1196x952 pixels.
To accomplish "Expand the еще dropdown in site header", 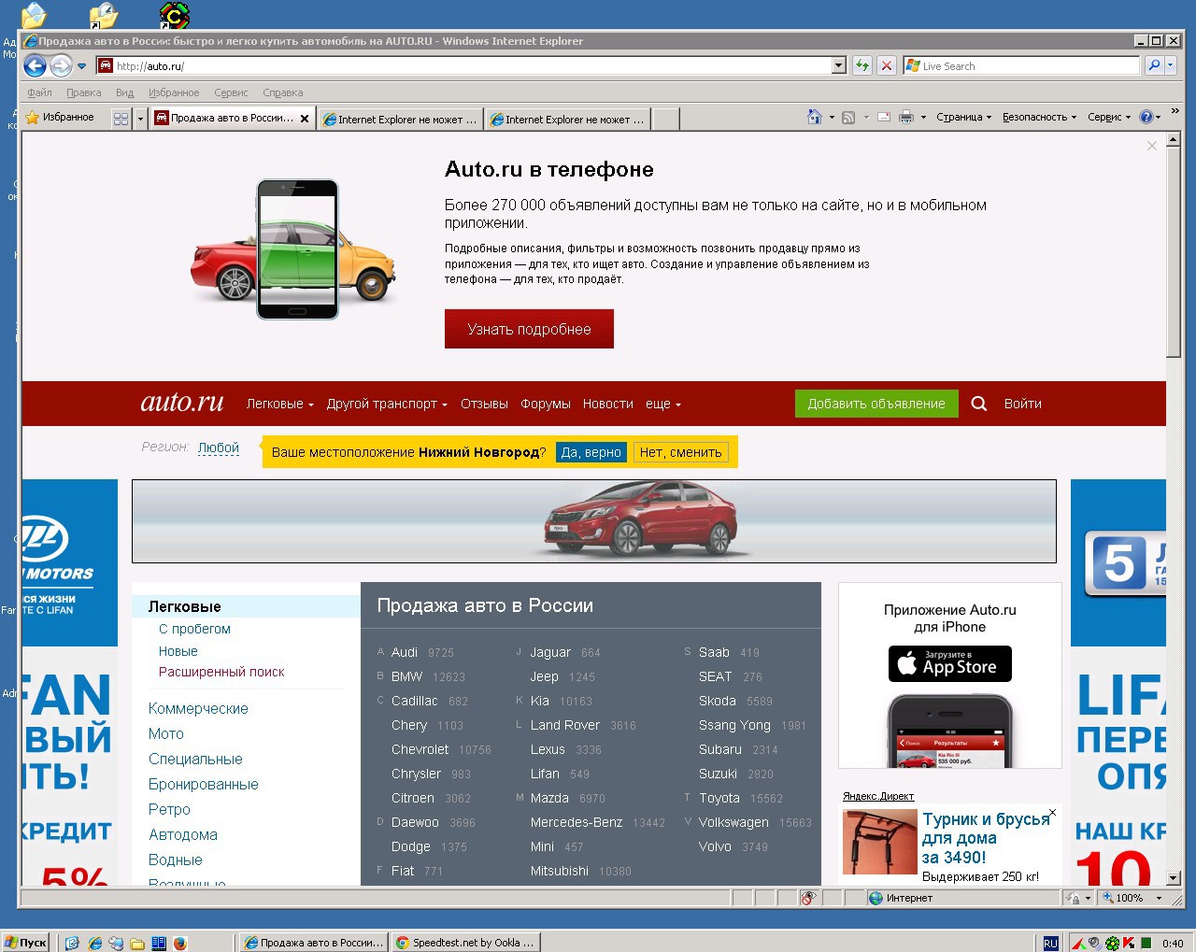I will click(x=663, y=404).
